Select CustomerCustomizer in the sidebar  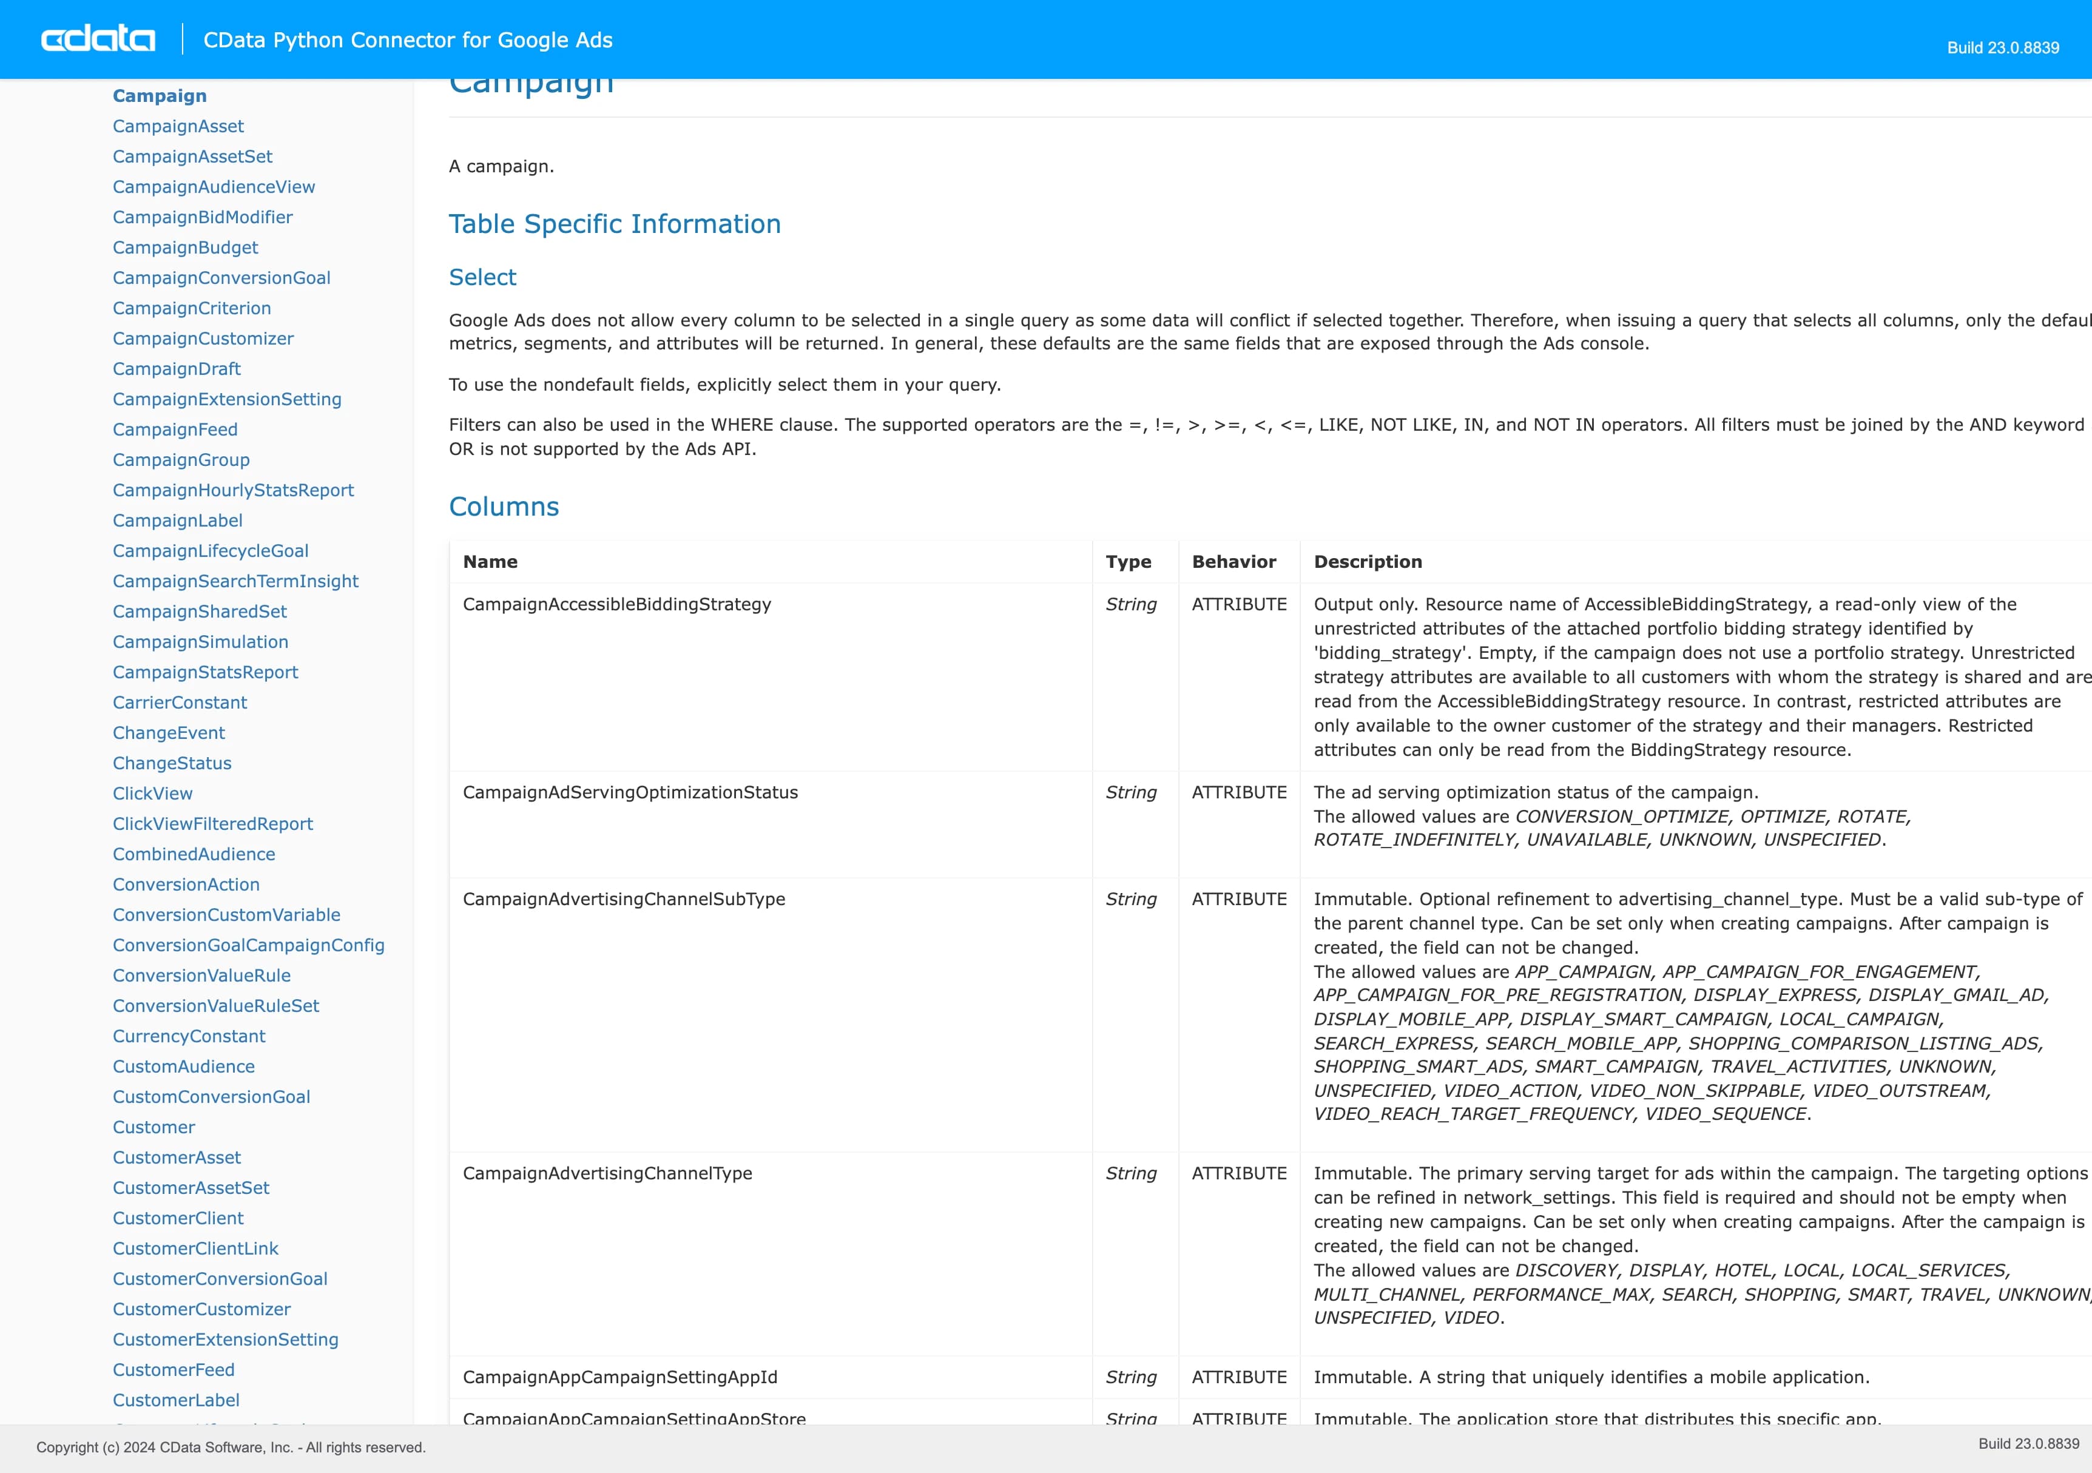201,1309
